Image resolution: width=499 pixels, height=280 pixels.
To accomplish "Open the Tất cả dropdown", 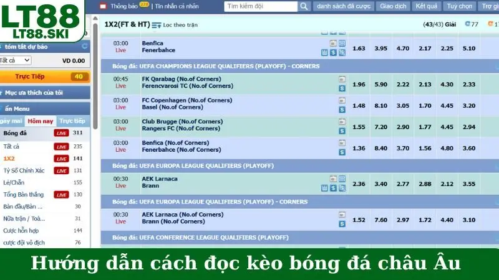I will [x=14, y=60].
